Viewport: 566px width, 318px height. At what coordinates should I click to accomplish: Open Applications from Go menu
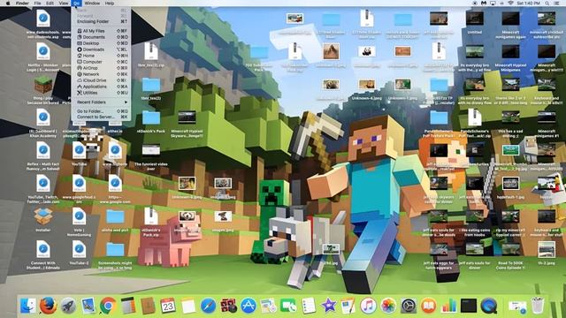click(x=101, y=87)
